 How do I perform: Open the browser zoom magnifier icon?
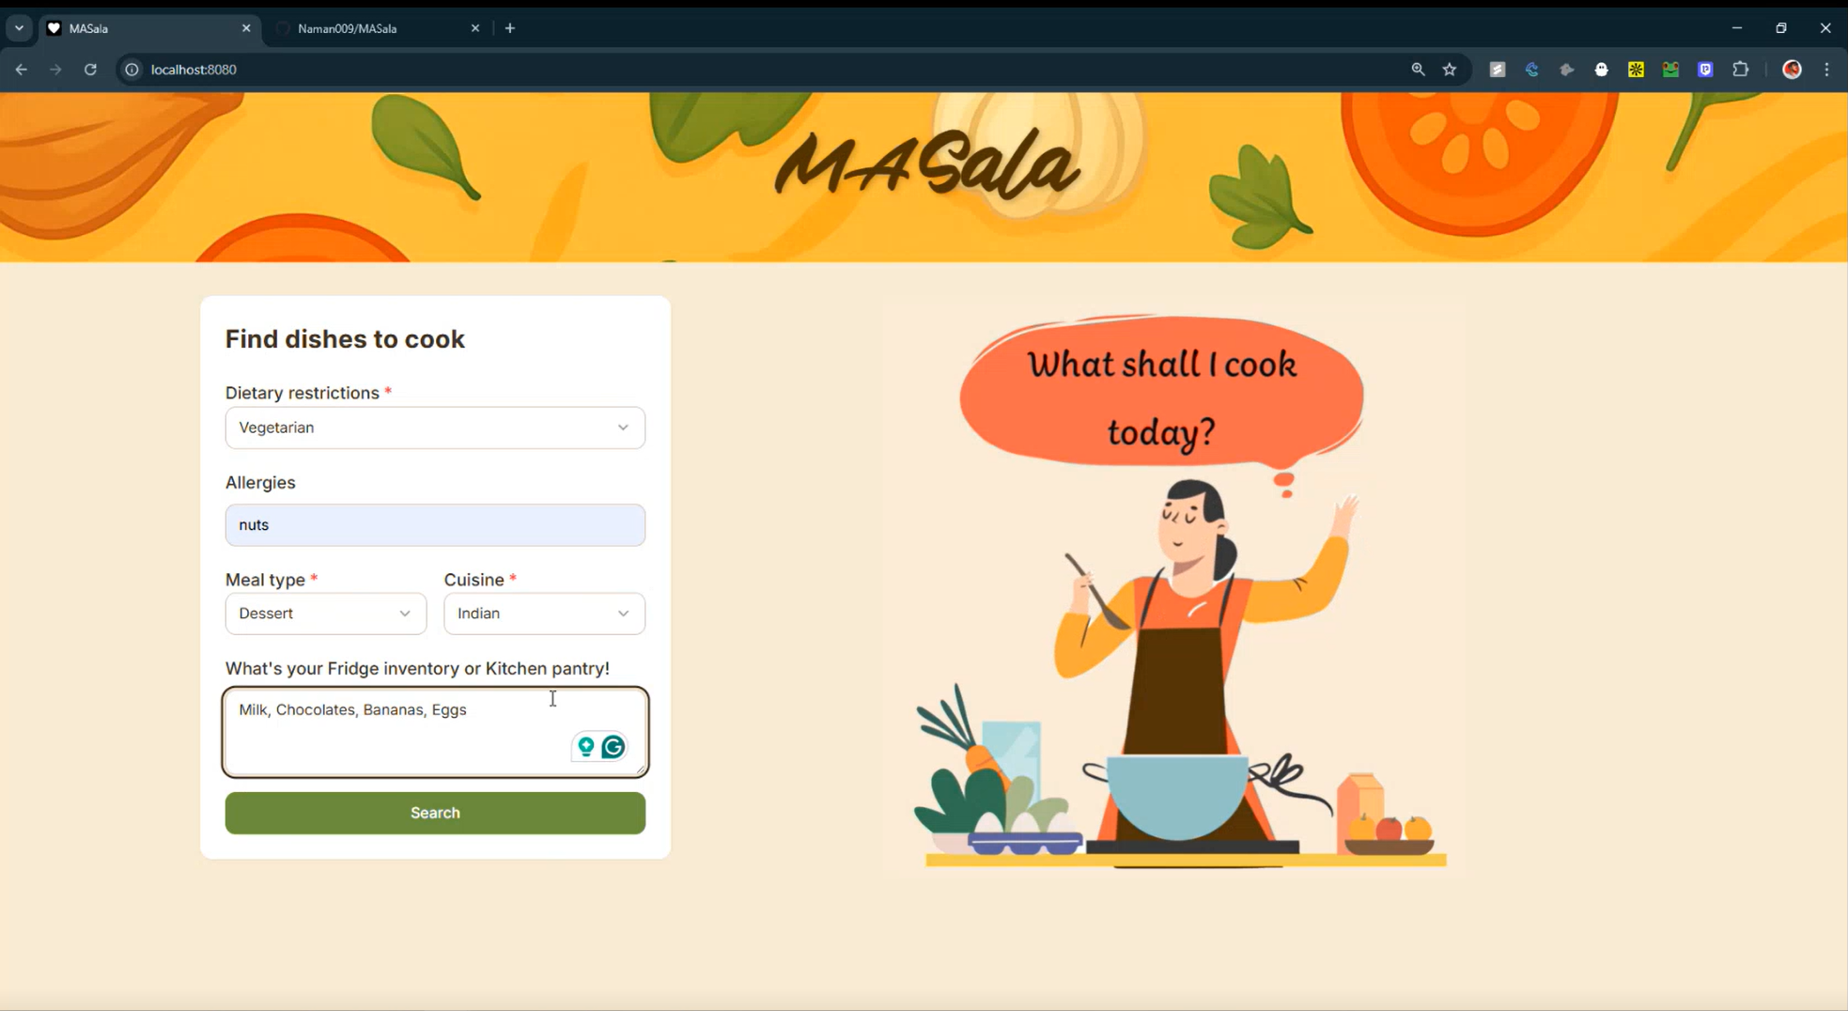pyautogui.click(x=1418, y=70)
